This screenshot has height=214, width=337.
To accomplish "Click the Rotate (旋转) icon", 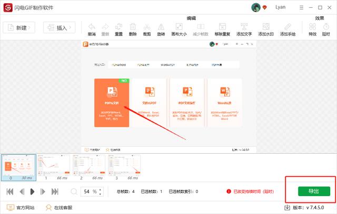I will coord(161,28).
